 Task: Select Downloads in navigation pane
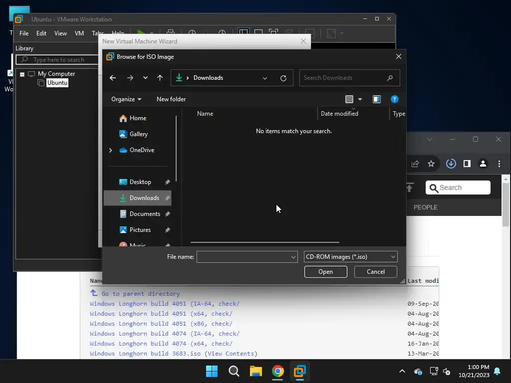138,198
